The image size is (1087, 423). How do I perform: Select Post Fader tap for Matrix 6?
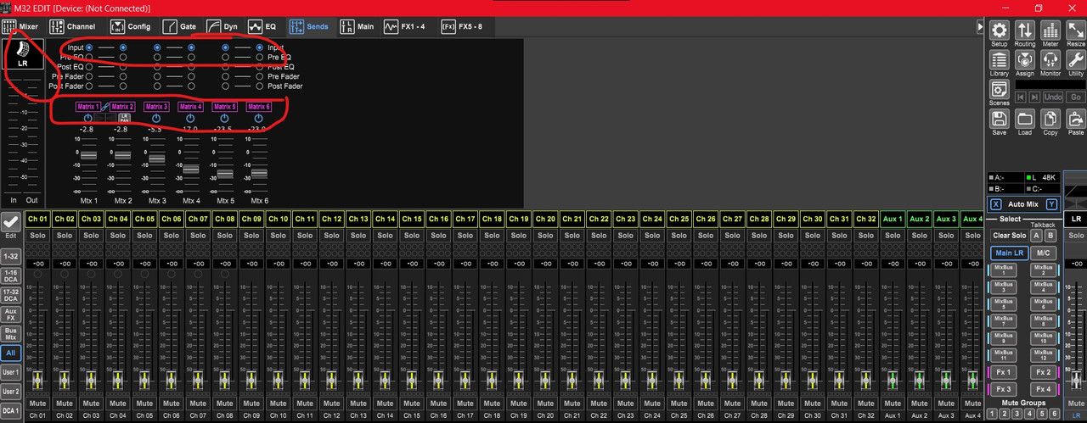point(259,86)
